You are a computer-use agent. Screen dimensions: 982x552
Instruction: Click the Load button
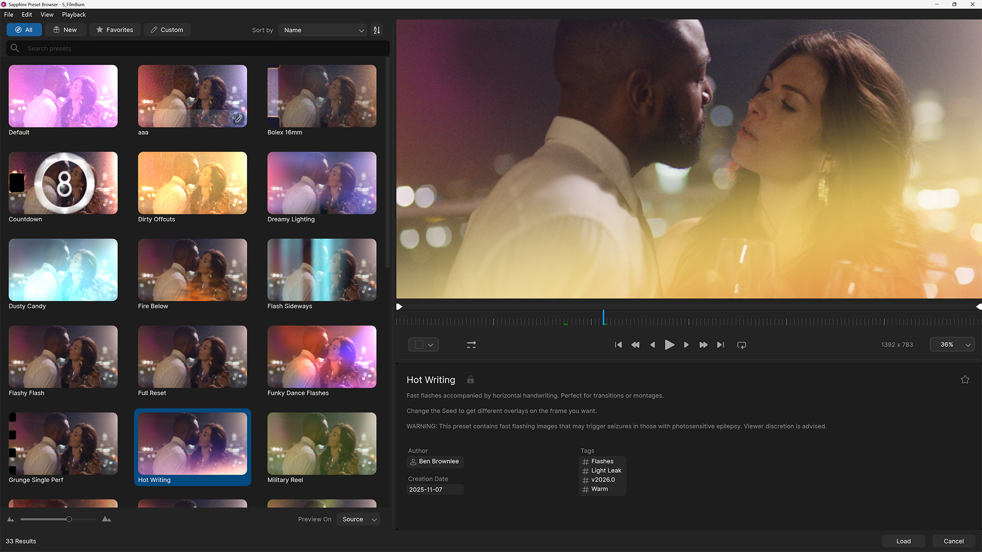tap(903, 541)
